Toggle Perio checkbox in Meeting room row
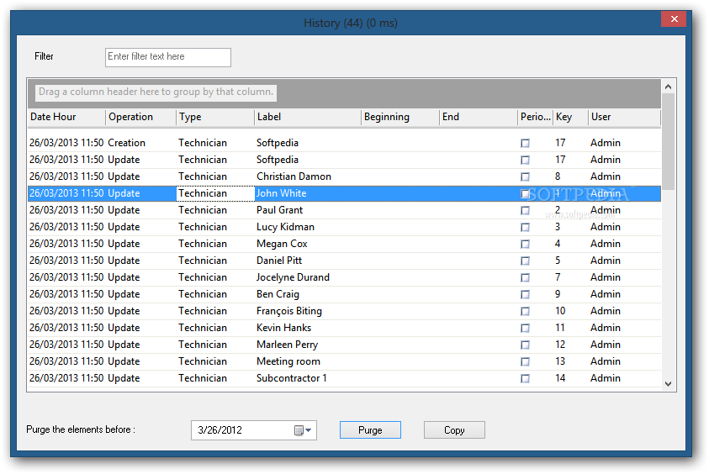 [x=525, y=362]
